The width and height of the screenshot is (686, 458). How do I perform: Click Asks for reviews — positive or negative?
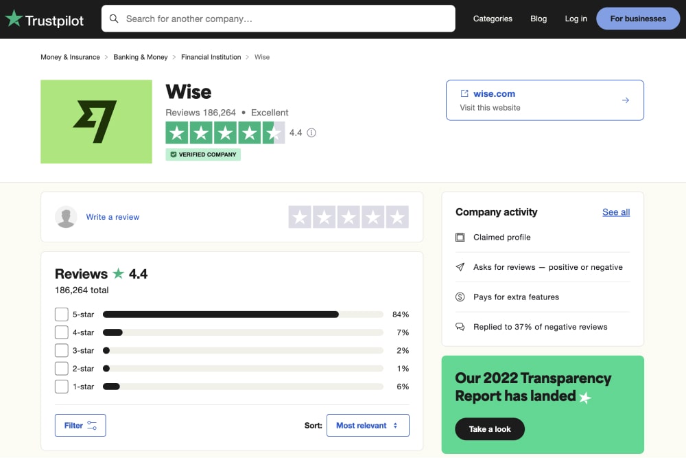[547, 267]
